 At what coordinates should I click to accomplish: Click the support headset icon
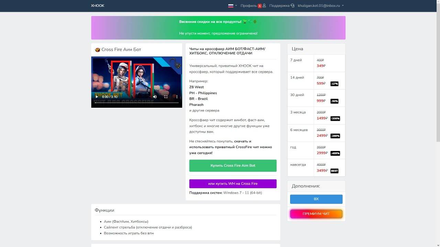[292, 5]
